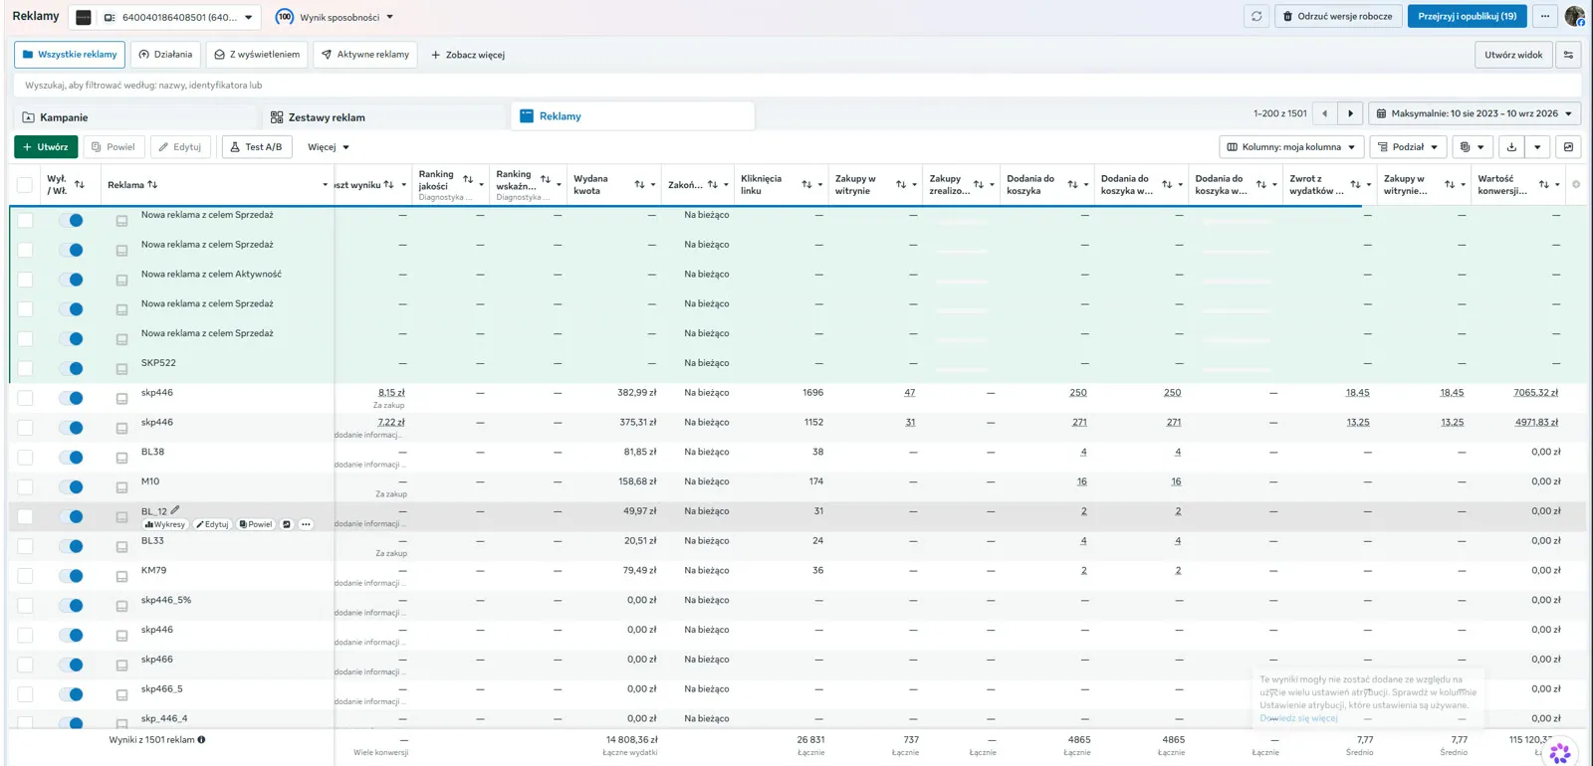Open the charts panel icon at the toolbar's end
This screenshot has width=1593, height=766.
click(1568, 147)
